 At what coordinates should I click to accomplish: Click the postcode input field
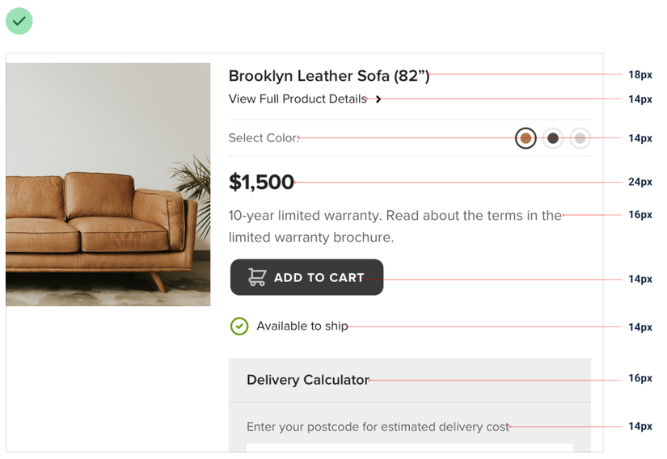[x=410, y=448]
